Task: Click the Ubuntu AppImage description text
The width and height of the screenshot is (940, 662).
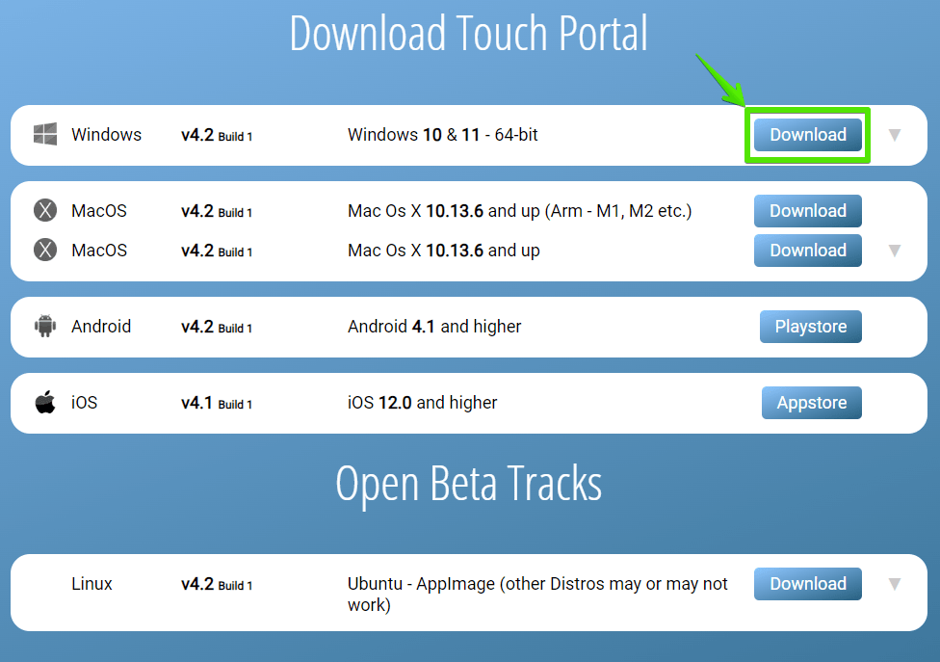Action: tap(537, 594)
